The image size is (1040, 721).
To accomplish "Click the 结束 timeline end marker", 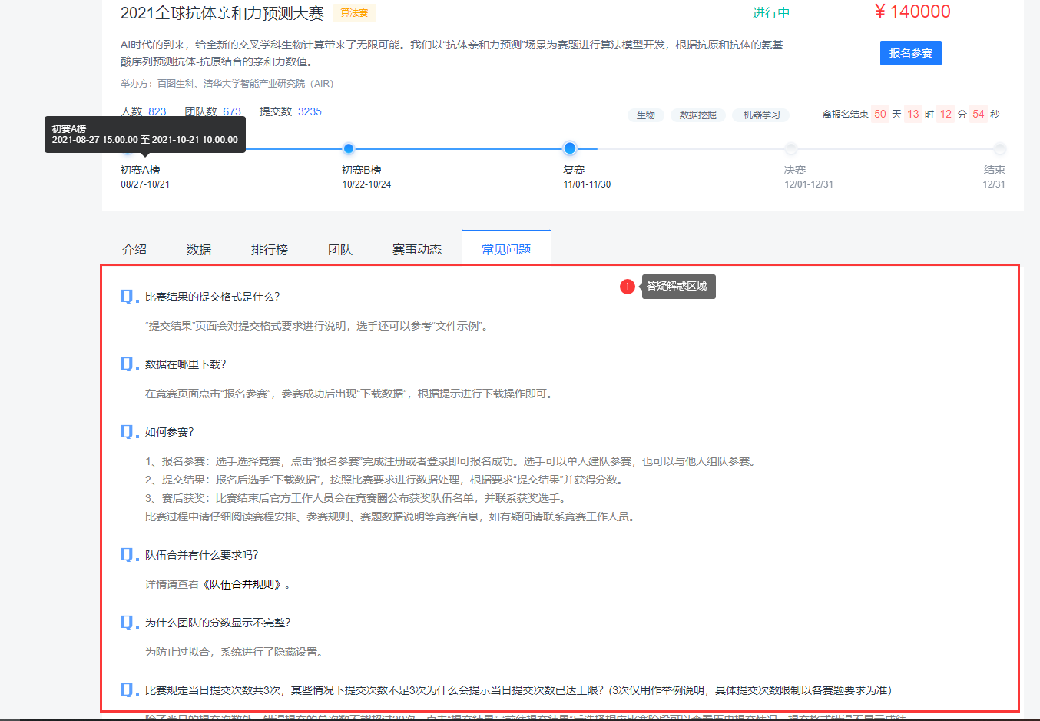I will pyautogui.click(x=999, y=148).
